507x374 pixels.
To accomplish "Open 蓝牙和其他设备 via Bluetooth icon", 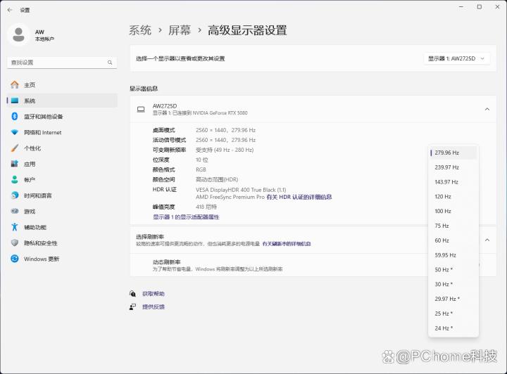I will pos(14,117).
